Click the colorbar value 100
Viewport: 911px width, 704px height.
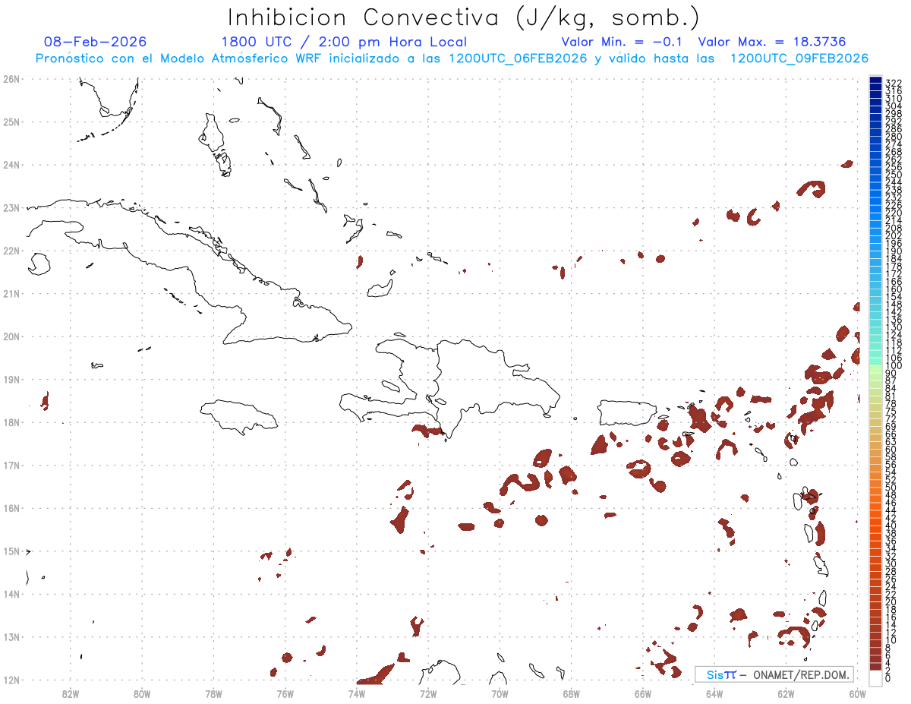coord(894,365)
